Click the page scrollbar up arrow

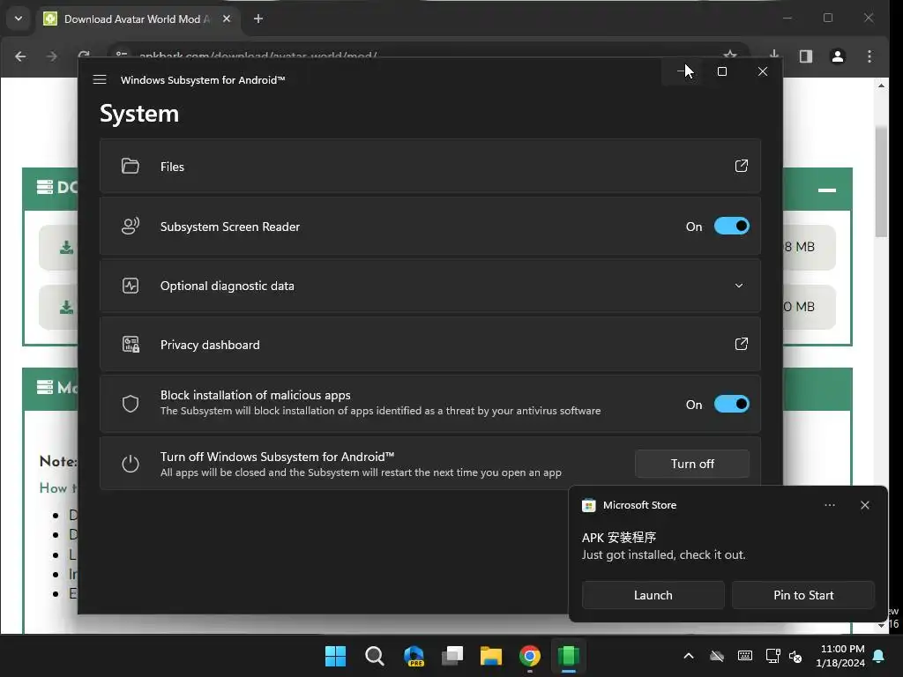881,86
